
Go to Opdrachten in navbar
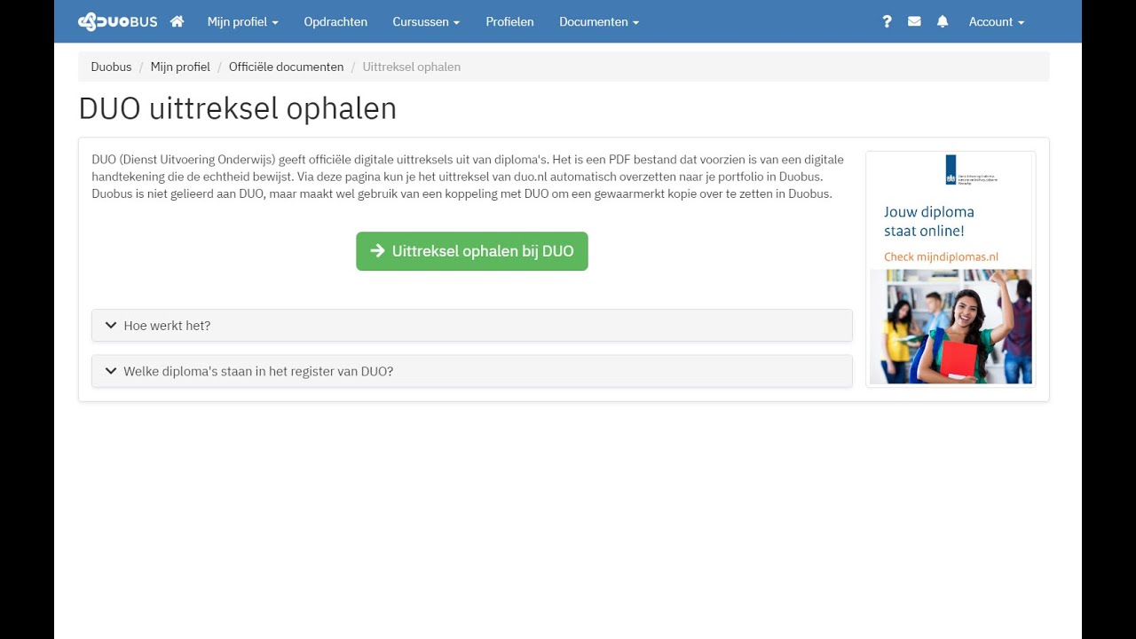(335, 21)
